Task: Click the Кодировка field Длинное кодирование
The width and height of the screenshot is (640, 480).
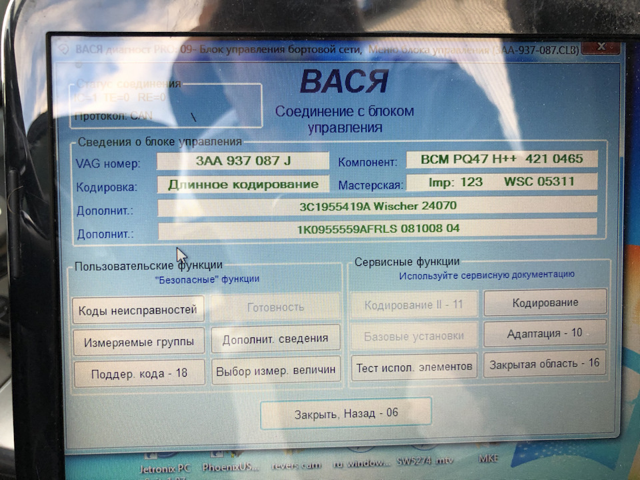Action: 243,185
